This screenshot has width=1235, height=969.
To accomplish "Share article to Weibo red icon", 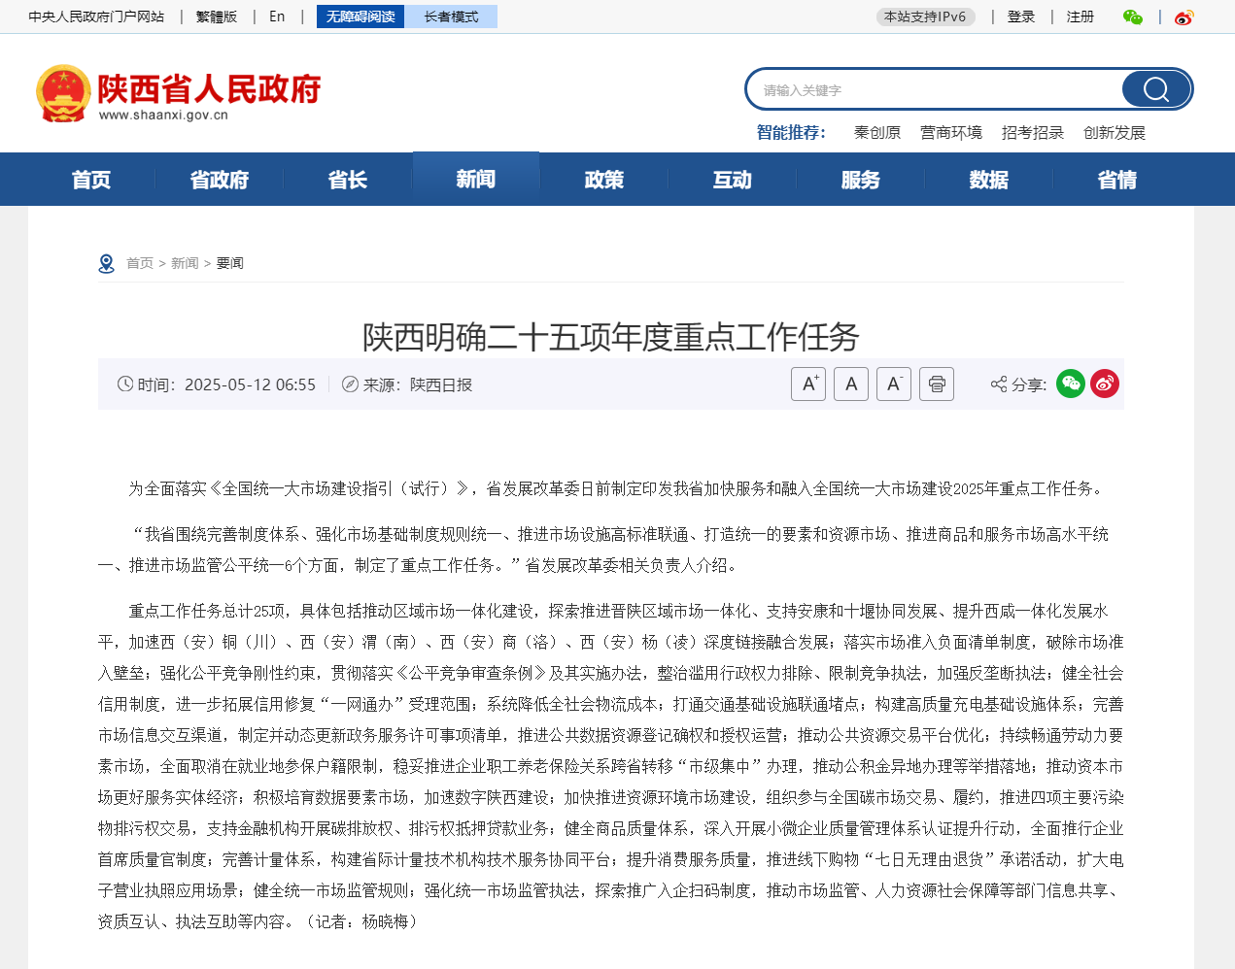I will pos(1105,384).
